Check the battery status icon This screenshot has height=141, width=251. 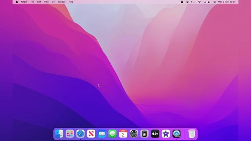click(x=193, y=2)
